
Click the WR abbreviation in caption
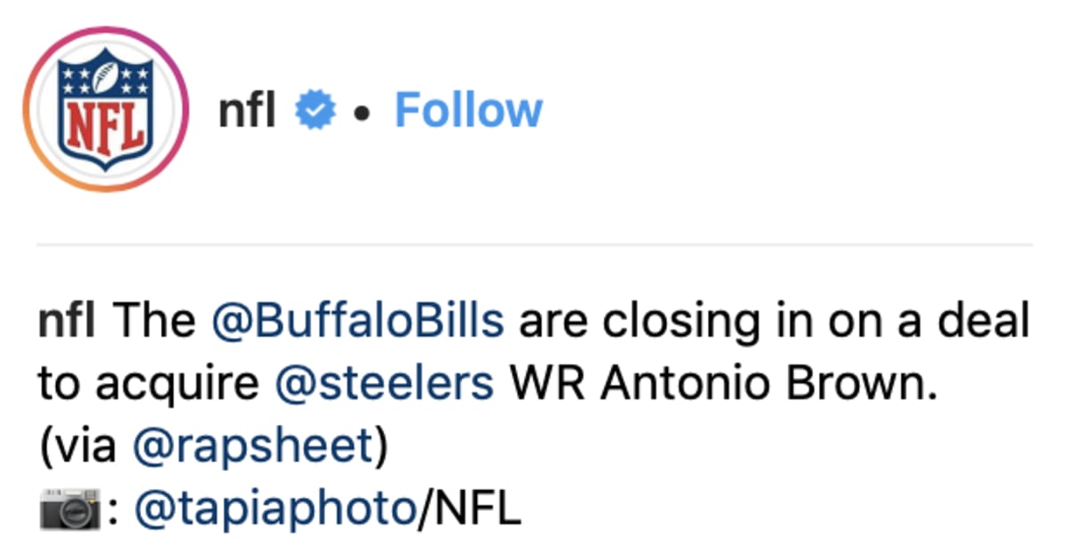click(x=548, y=384)
